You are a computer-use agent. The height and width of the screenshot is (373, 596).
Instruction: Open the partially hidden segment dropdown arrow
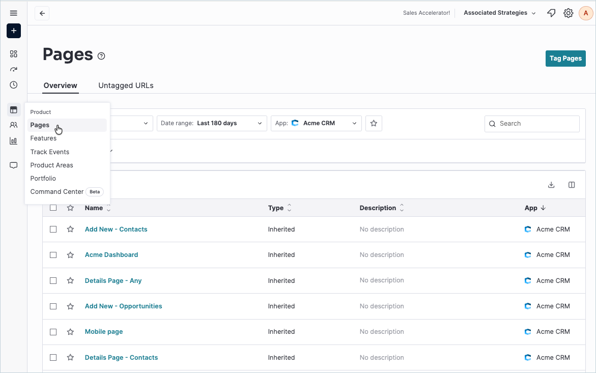click(146, 124)
